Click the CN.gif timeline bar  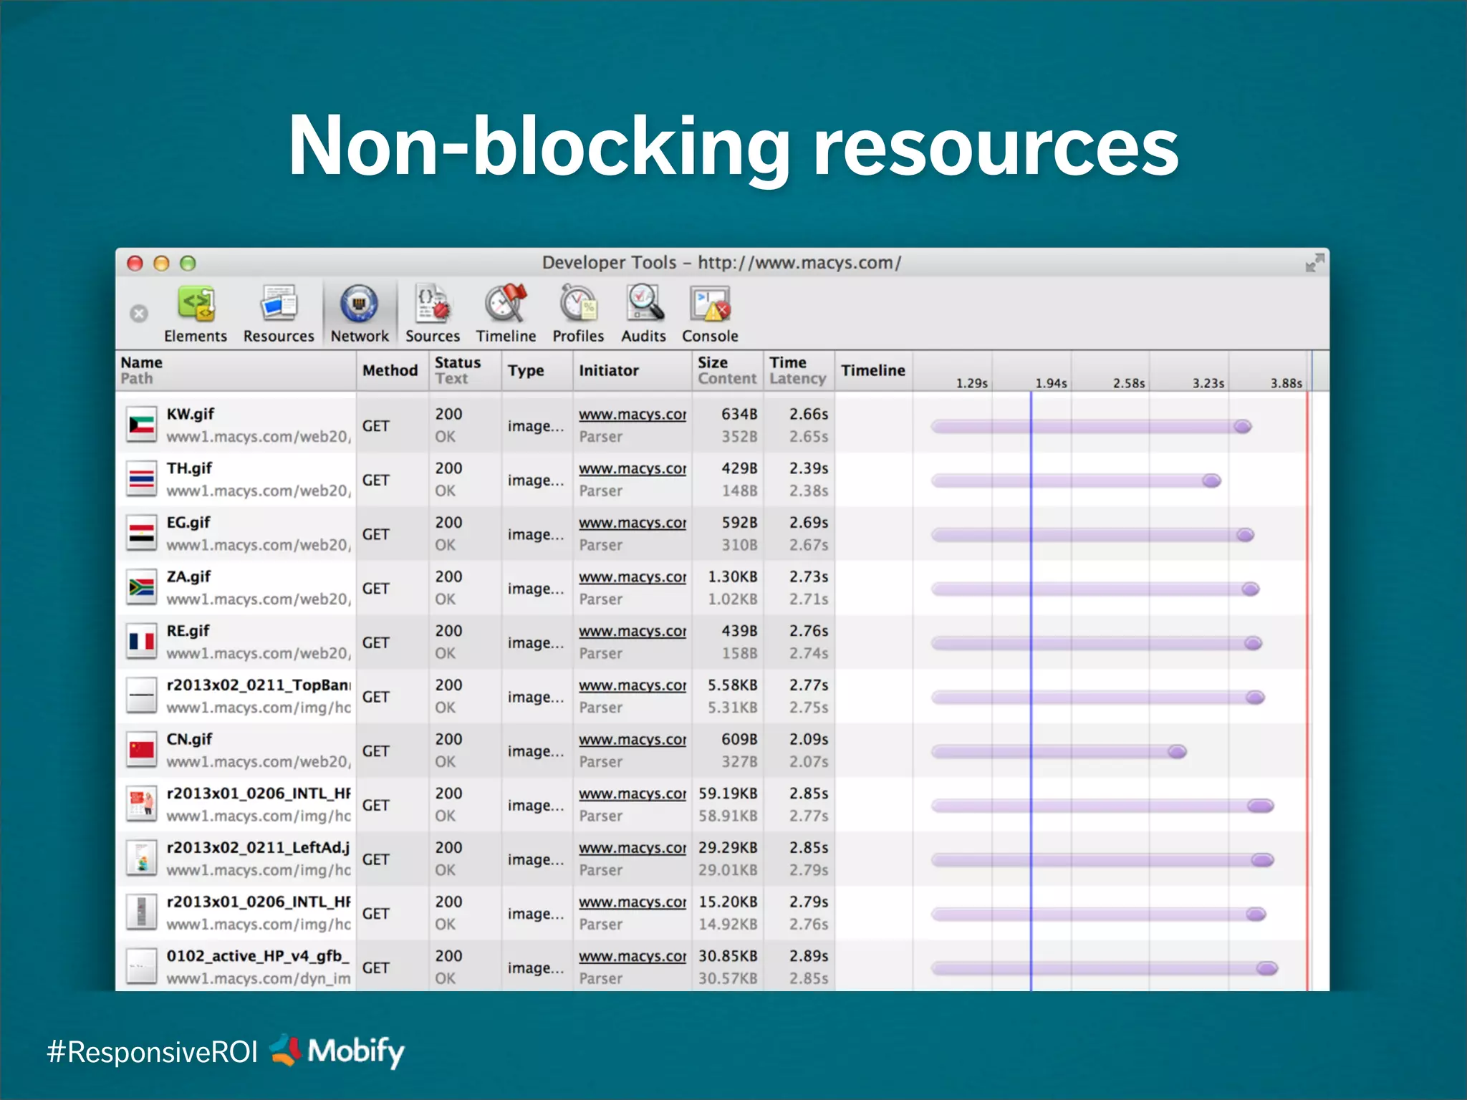1059,751
